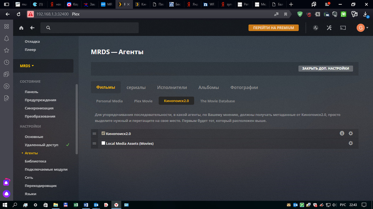
Task: Click the cast to device icon
Action: [343, 28]
